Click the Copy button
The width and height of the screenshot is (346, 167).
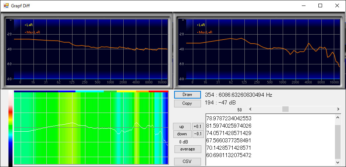point(187,103)
